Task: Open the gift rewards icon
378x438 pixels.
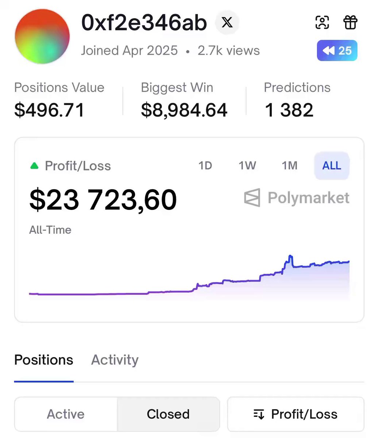Action: click(x=351, y=23)
